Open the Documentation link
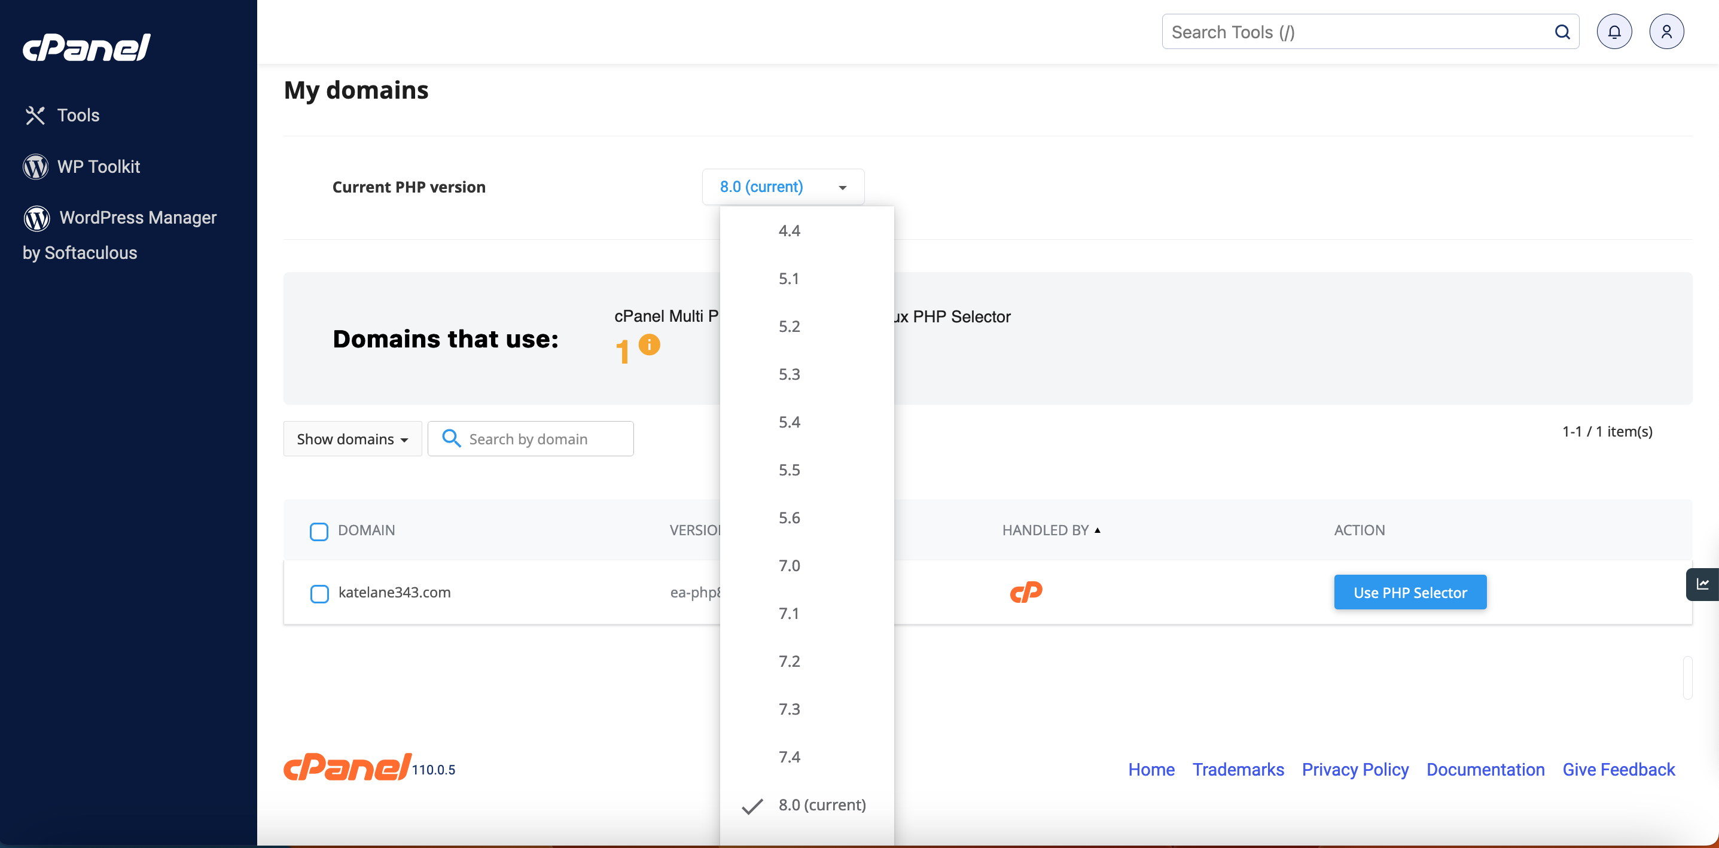1719x848 pixels. pyautogui.click(x=1486, y=770)
